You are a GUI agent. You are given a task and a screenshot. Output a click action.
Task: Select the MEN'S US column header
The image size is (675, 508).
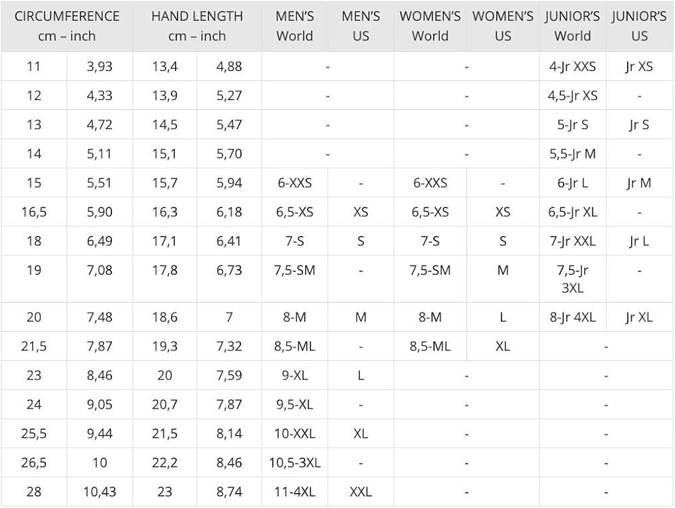pos(361,26)
